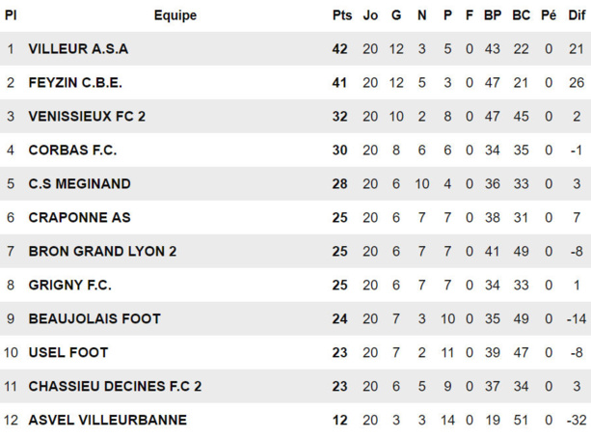Click the BP column header
The width and height of the screenshot is (591, 438).
tap(493, 15)
